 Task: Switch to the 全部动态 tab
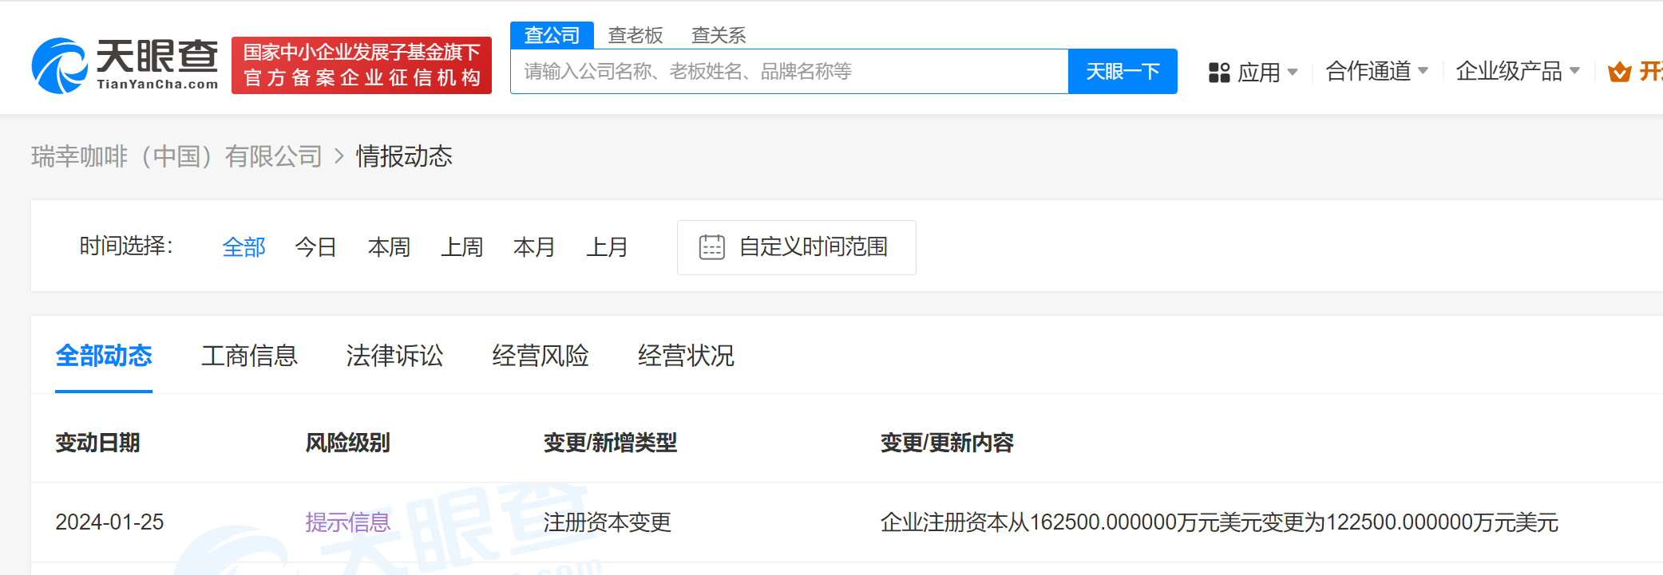coord(104,356)
